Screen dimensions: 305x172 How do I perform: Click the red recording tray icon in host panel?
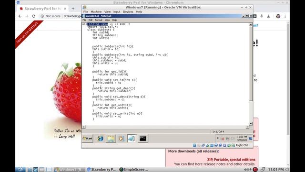(255, 170)
